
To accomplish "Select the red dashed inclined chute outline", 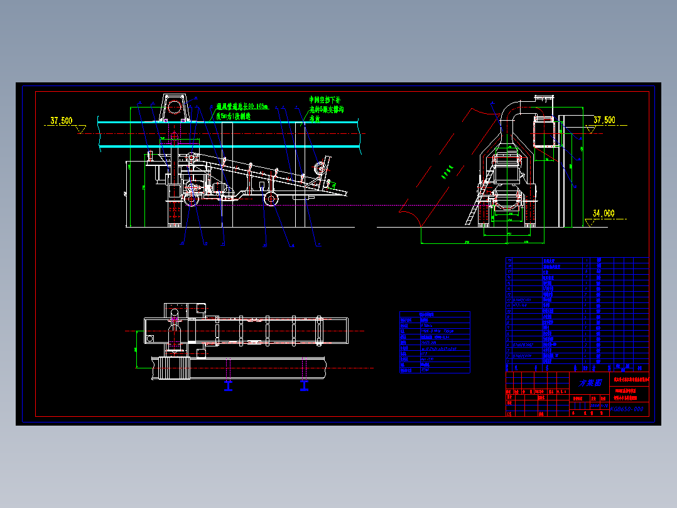I will (x=449, y=168).
